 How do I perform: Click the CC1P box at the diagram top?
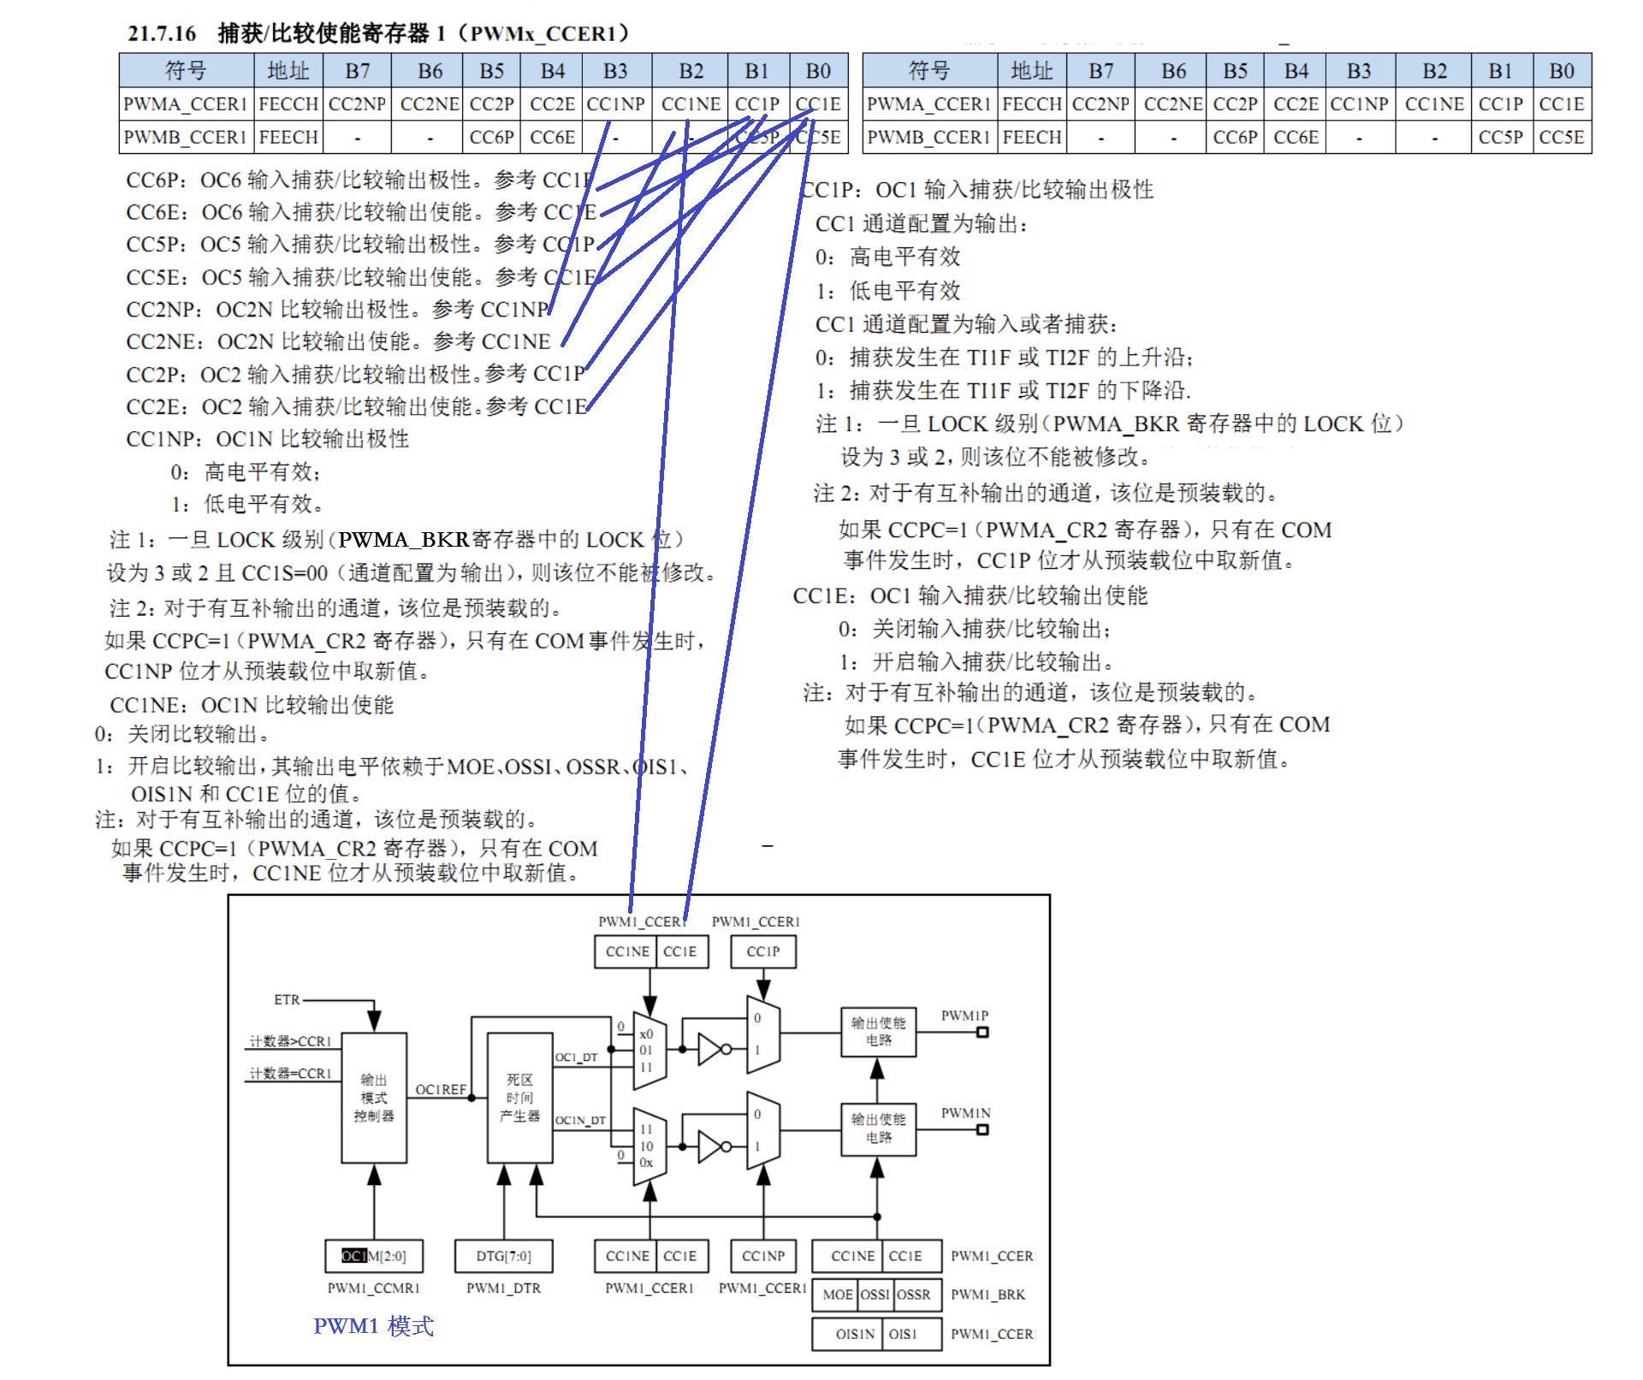click(762, 951)
